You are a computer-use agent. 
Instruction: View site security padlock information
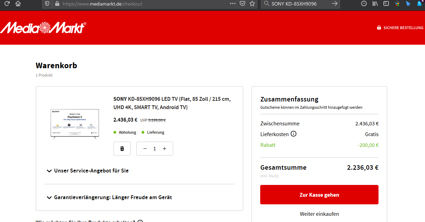[57, 4]
